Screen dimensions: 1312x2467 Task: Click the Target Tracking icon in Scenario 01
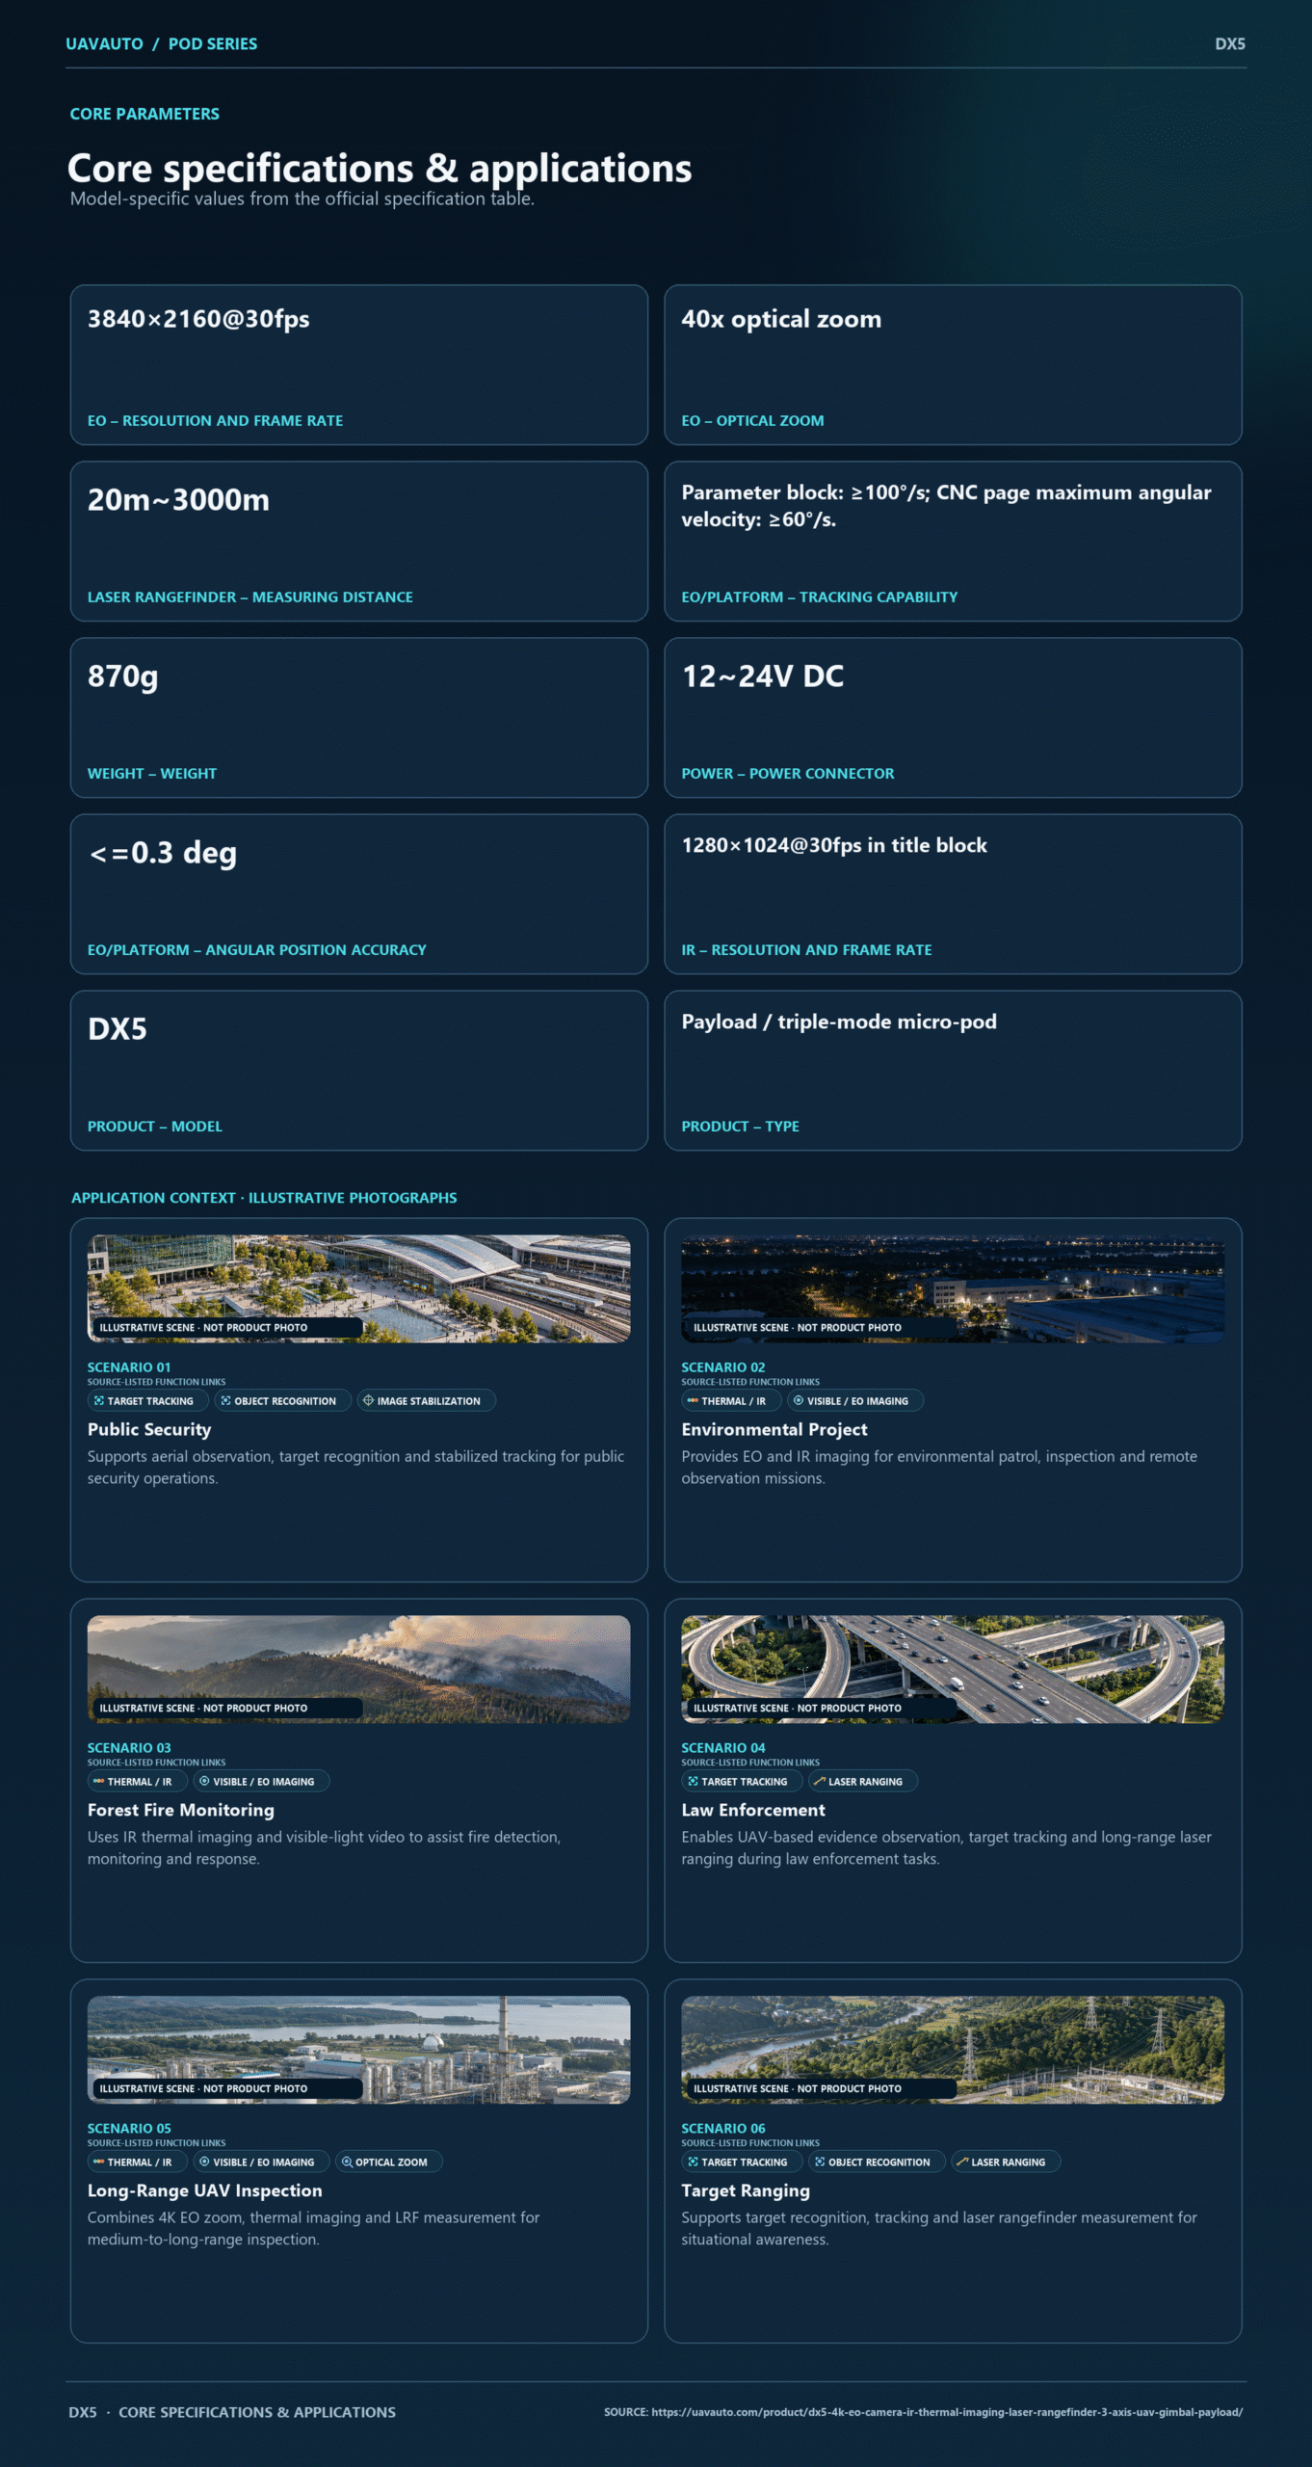coord(98,1401)
